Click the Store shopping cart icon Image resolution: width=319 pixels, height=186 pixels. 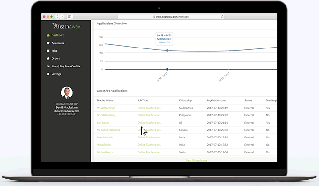coord(48,67)
